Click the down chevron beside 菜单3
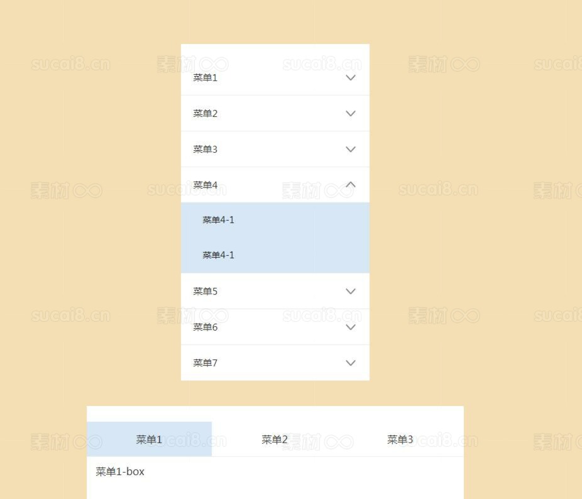The image size is (582, 499). (351, 150)
